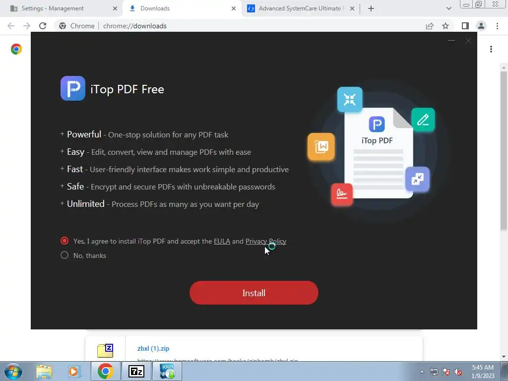508x381 pixels.
Task: Close the iTop PDF installer dialog
Action: [x=468, y=41]
